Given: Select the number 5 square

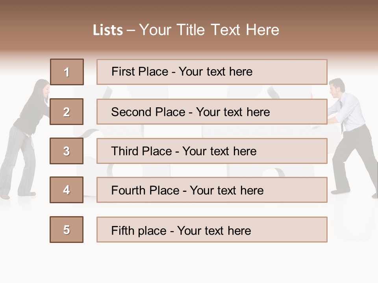Looking at the screenshot, I should pos(67,230).
